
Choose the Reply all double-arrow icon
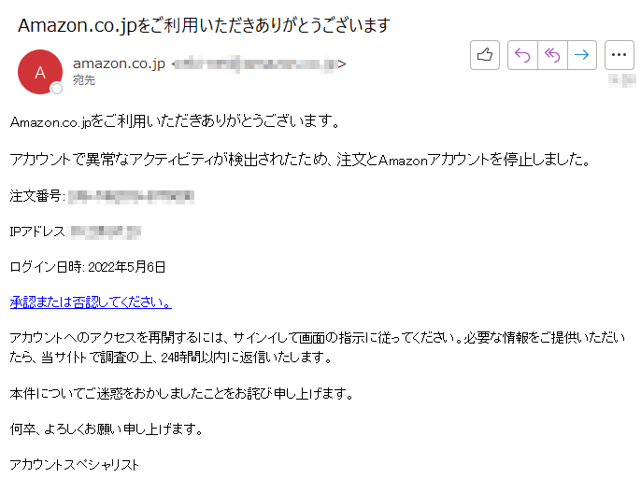pyautogui.click(x=552, y=55)
